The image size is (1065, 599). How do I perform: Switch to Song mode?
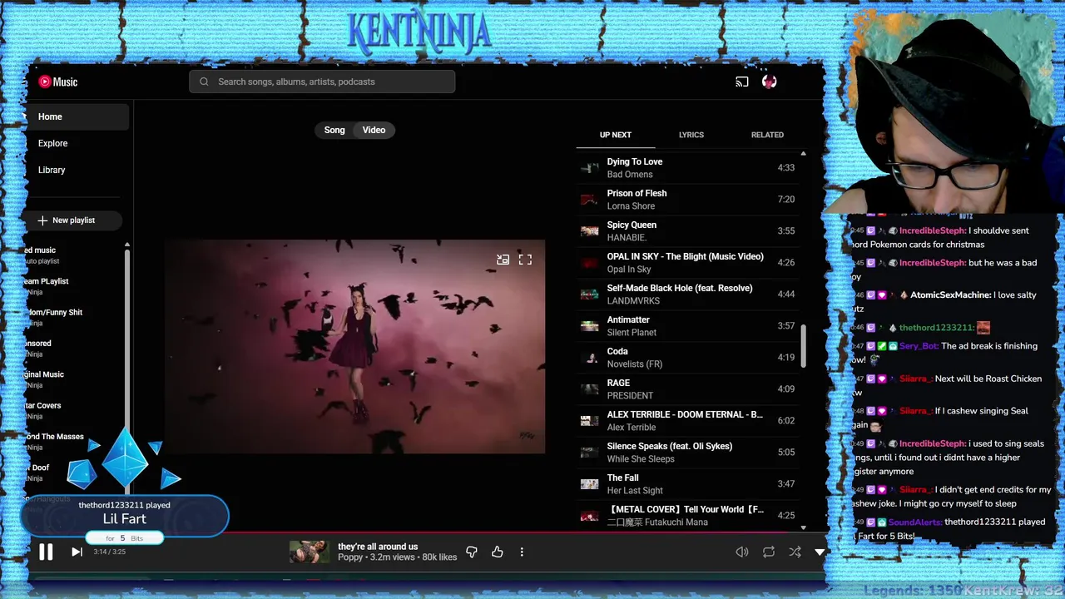coord(334,130)
